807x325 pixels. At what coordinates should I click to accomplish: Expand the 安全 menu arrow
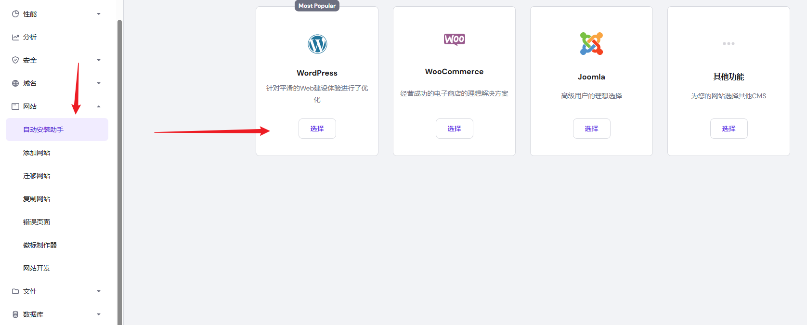[x=99, y=60]
